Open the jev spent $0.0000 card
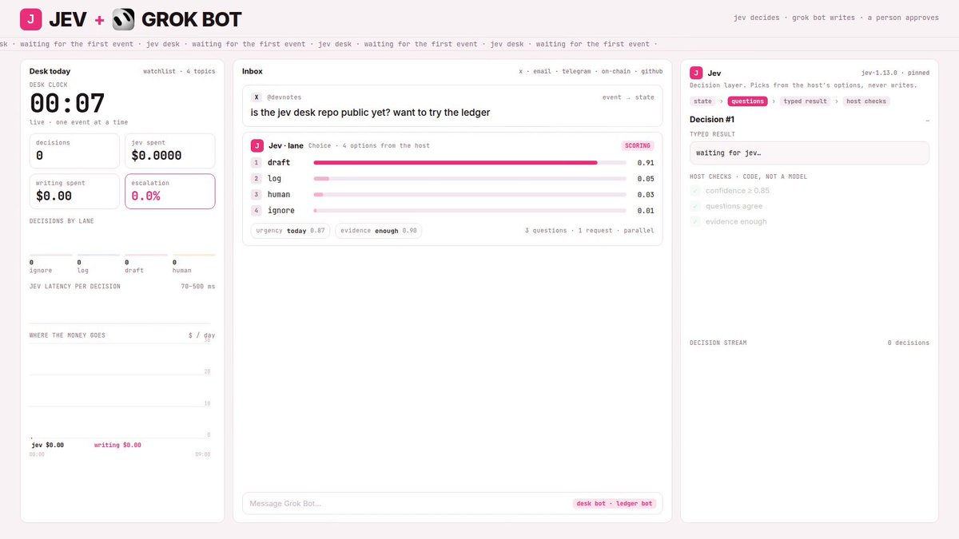Image resolution: width=959 pixels, height=539 pixels. click(169, 151)
